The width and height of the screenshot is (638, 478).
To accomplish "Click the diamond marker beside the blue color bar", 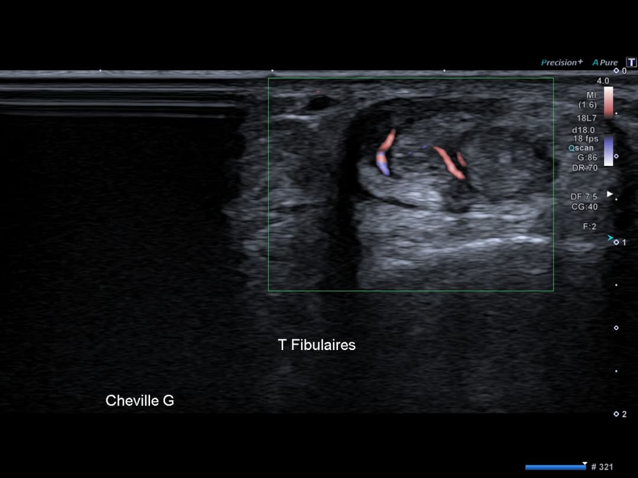I will [x=616, y=156].
